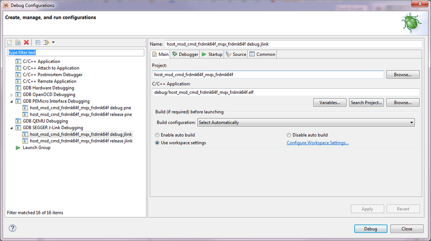Click into the configuration Name field
Viewport: 431px width, 241px height.
pos(293,44)
